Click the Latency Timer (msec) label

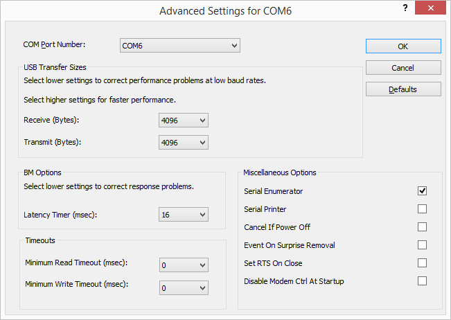(x=60, y=215)
